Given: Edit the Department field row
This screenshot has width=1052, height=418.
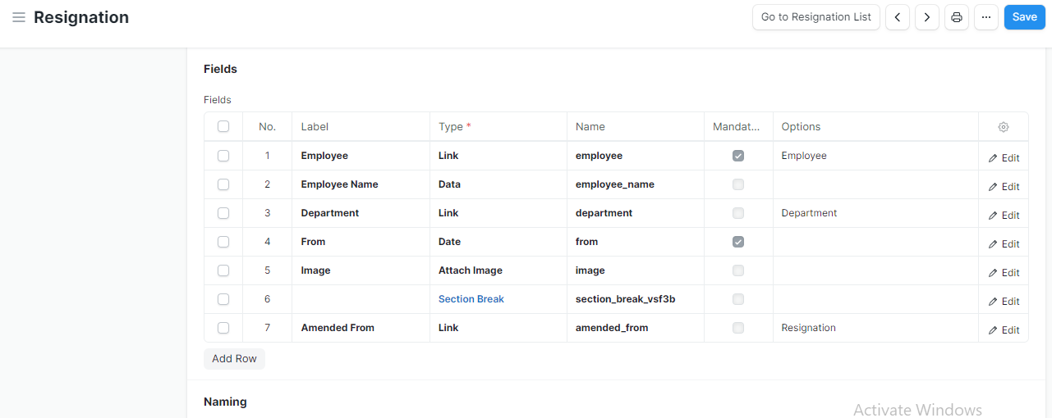Looking at the screenshot, I should 1004,216.
